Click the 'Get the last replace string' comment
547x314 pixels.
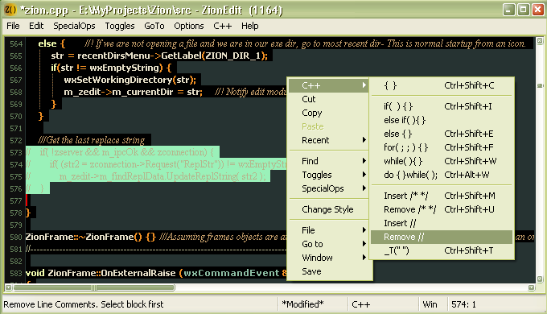pyautogui.click(x=91, y=140)
